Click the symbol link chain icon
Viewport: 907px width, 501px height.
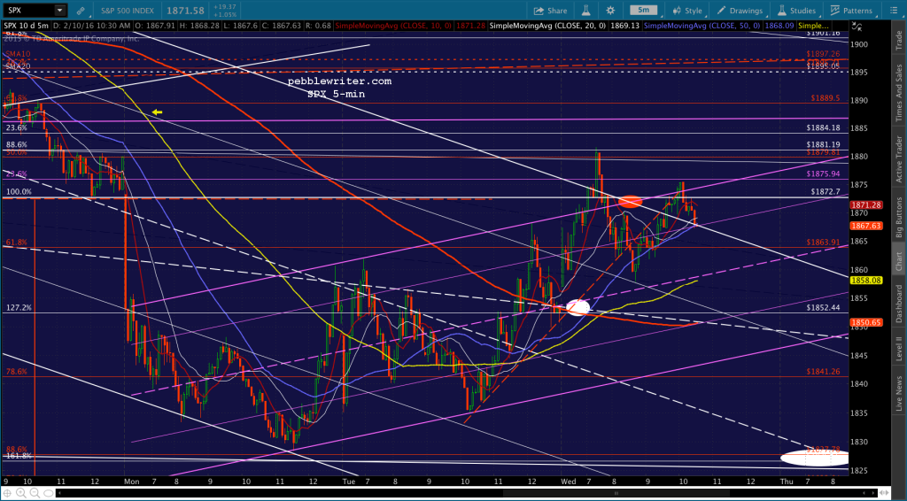[x=81, y=11]
